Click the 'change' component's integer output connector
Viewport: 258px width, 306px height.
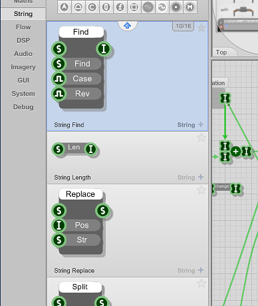236,188
